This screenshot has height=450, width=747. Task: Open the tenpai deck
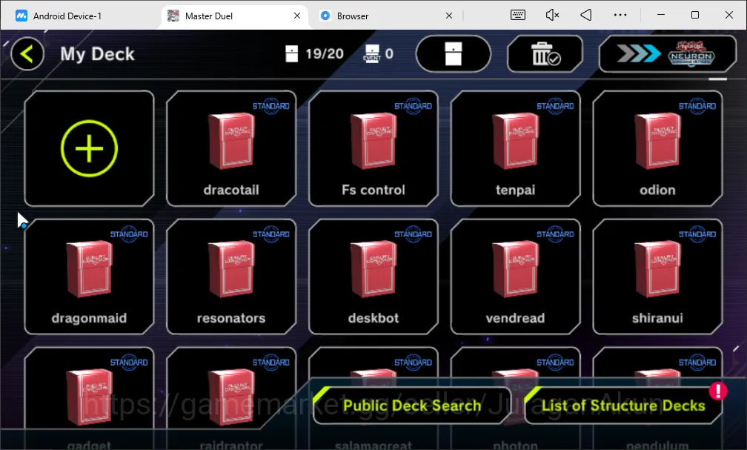516,148
